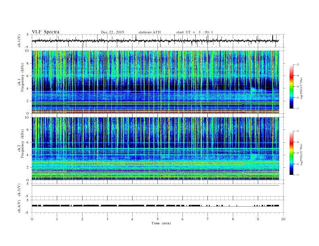Click time axis tick label '6'

183,219
